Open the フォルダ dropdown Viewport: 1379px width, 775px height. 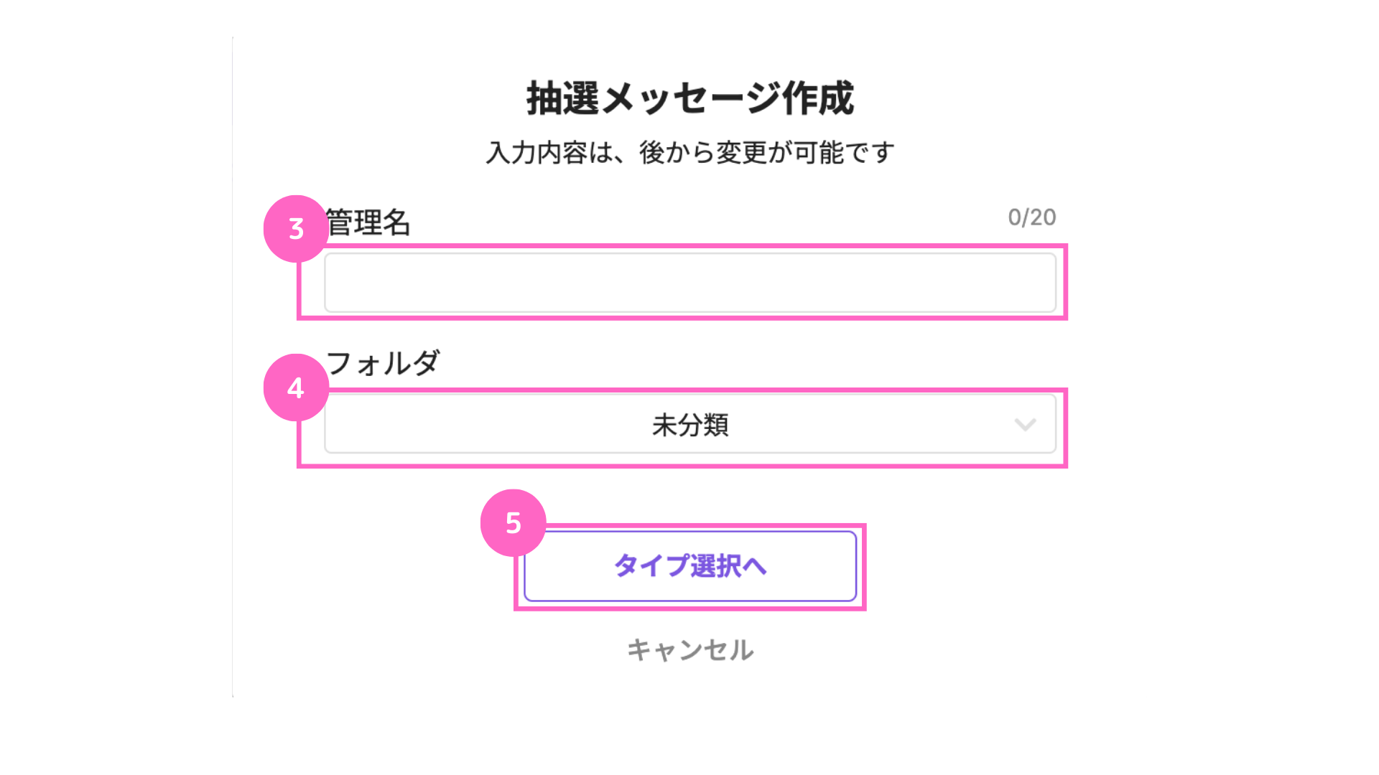click(689, 424)
